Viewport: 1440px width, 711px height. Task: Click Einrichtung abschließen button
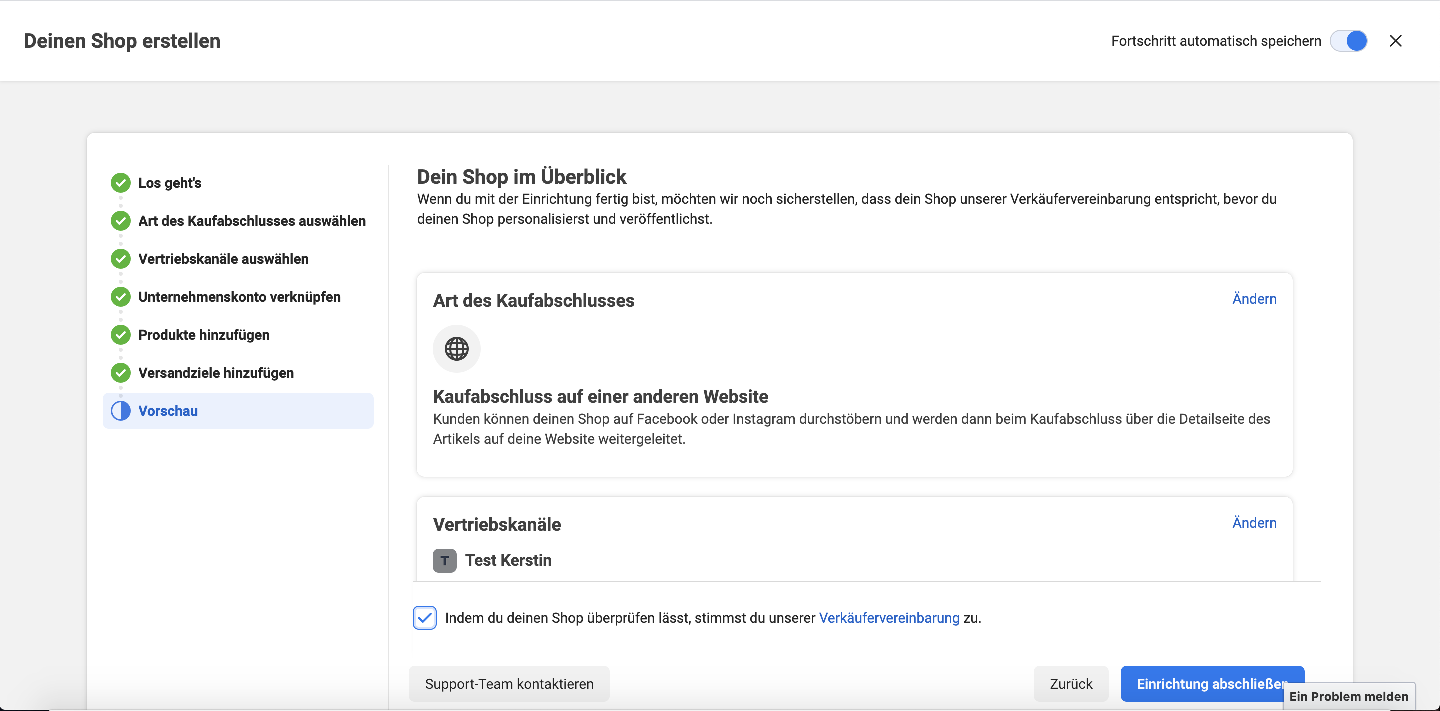coord(1212,684)
